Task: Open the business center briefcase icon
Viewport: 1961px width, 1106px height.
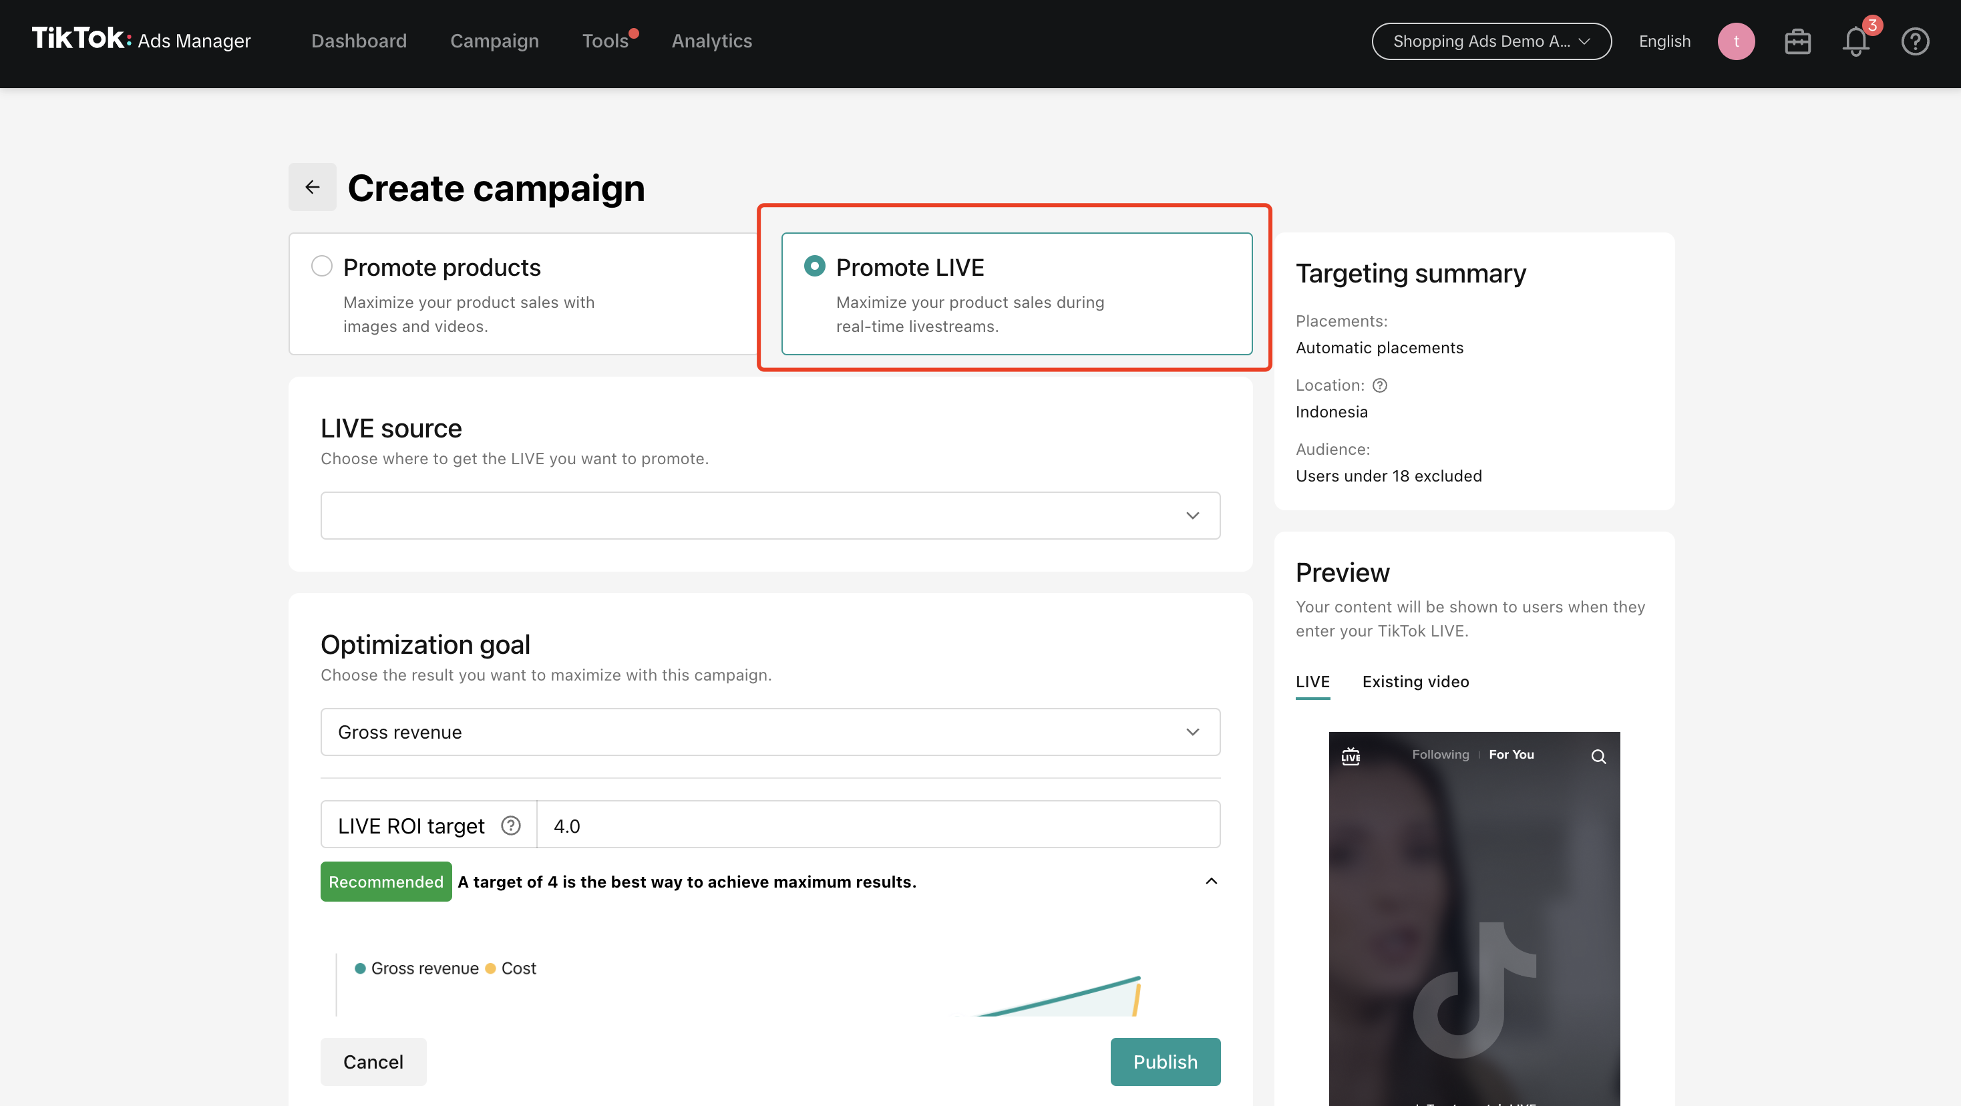Action: tap(1797, 41)
